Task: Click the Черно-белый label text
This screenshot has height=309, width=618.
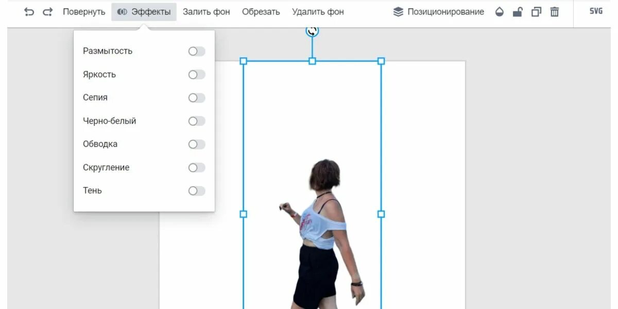Action: (x=110, y=121)
